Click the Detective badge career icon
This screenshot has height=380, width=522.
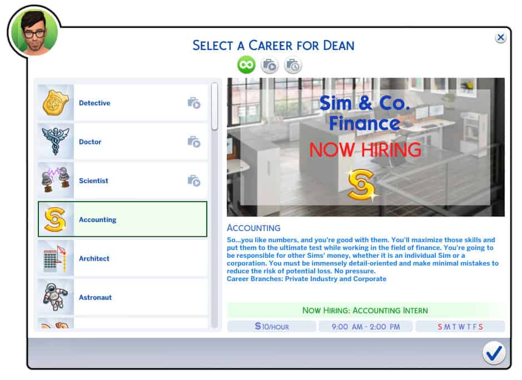pos(56,103)
